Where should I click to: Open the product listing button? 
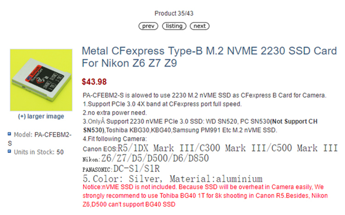[x=174, y=26]
